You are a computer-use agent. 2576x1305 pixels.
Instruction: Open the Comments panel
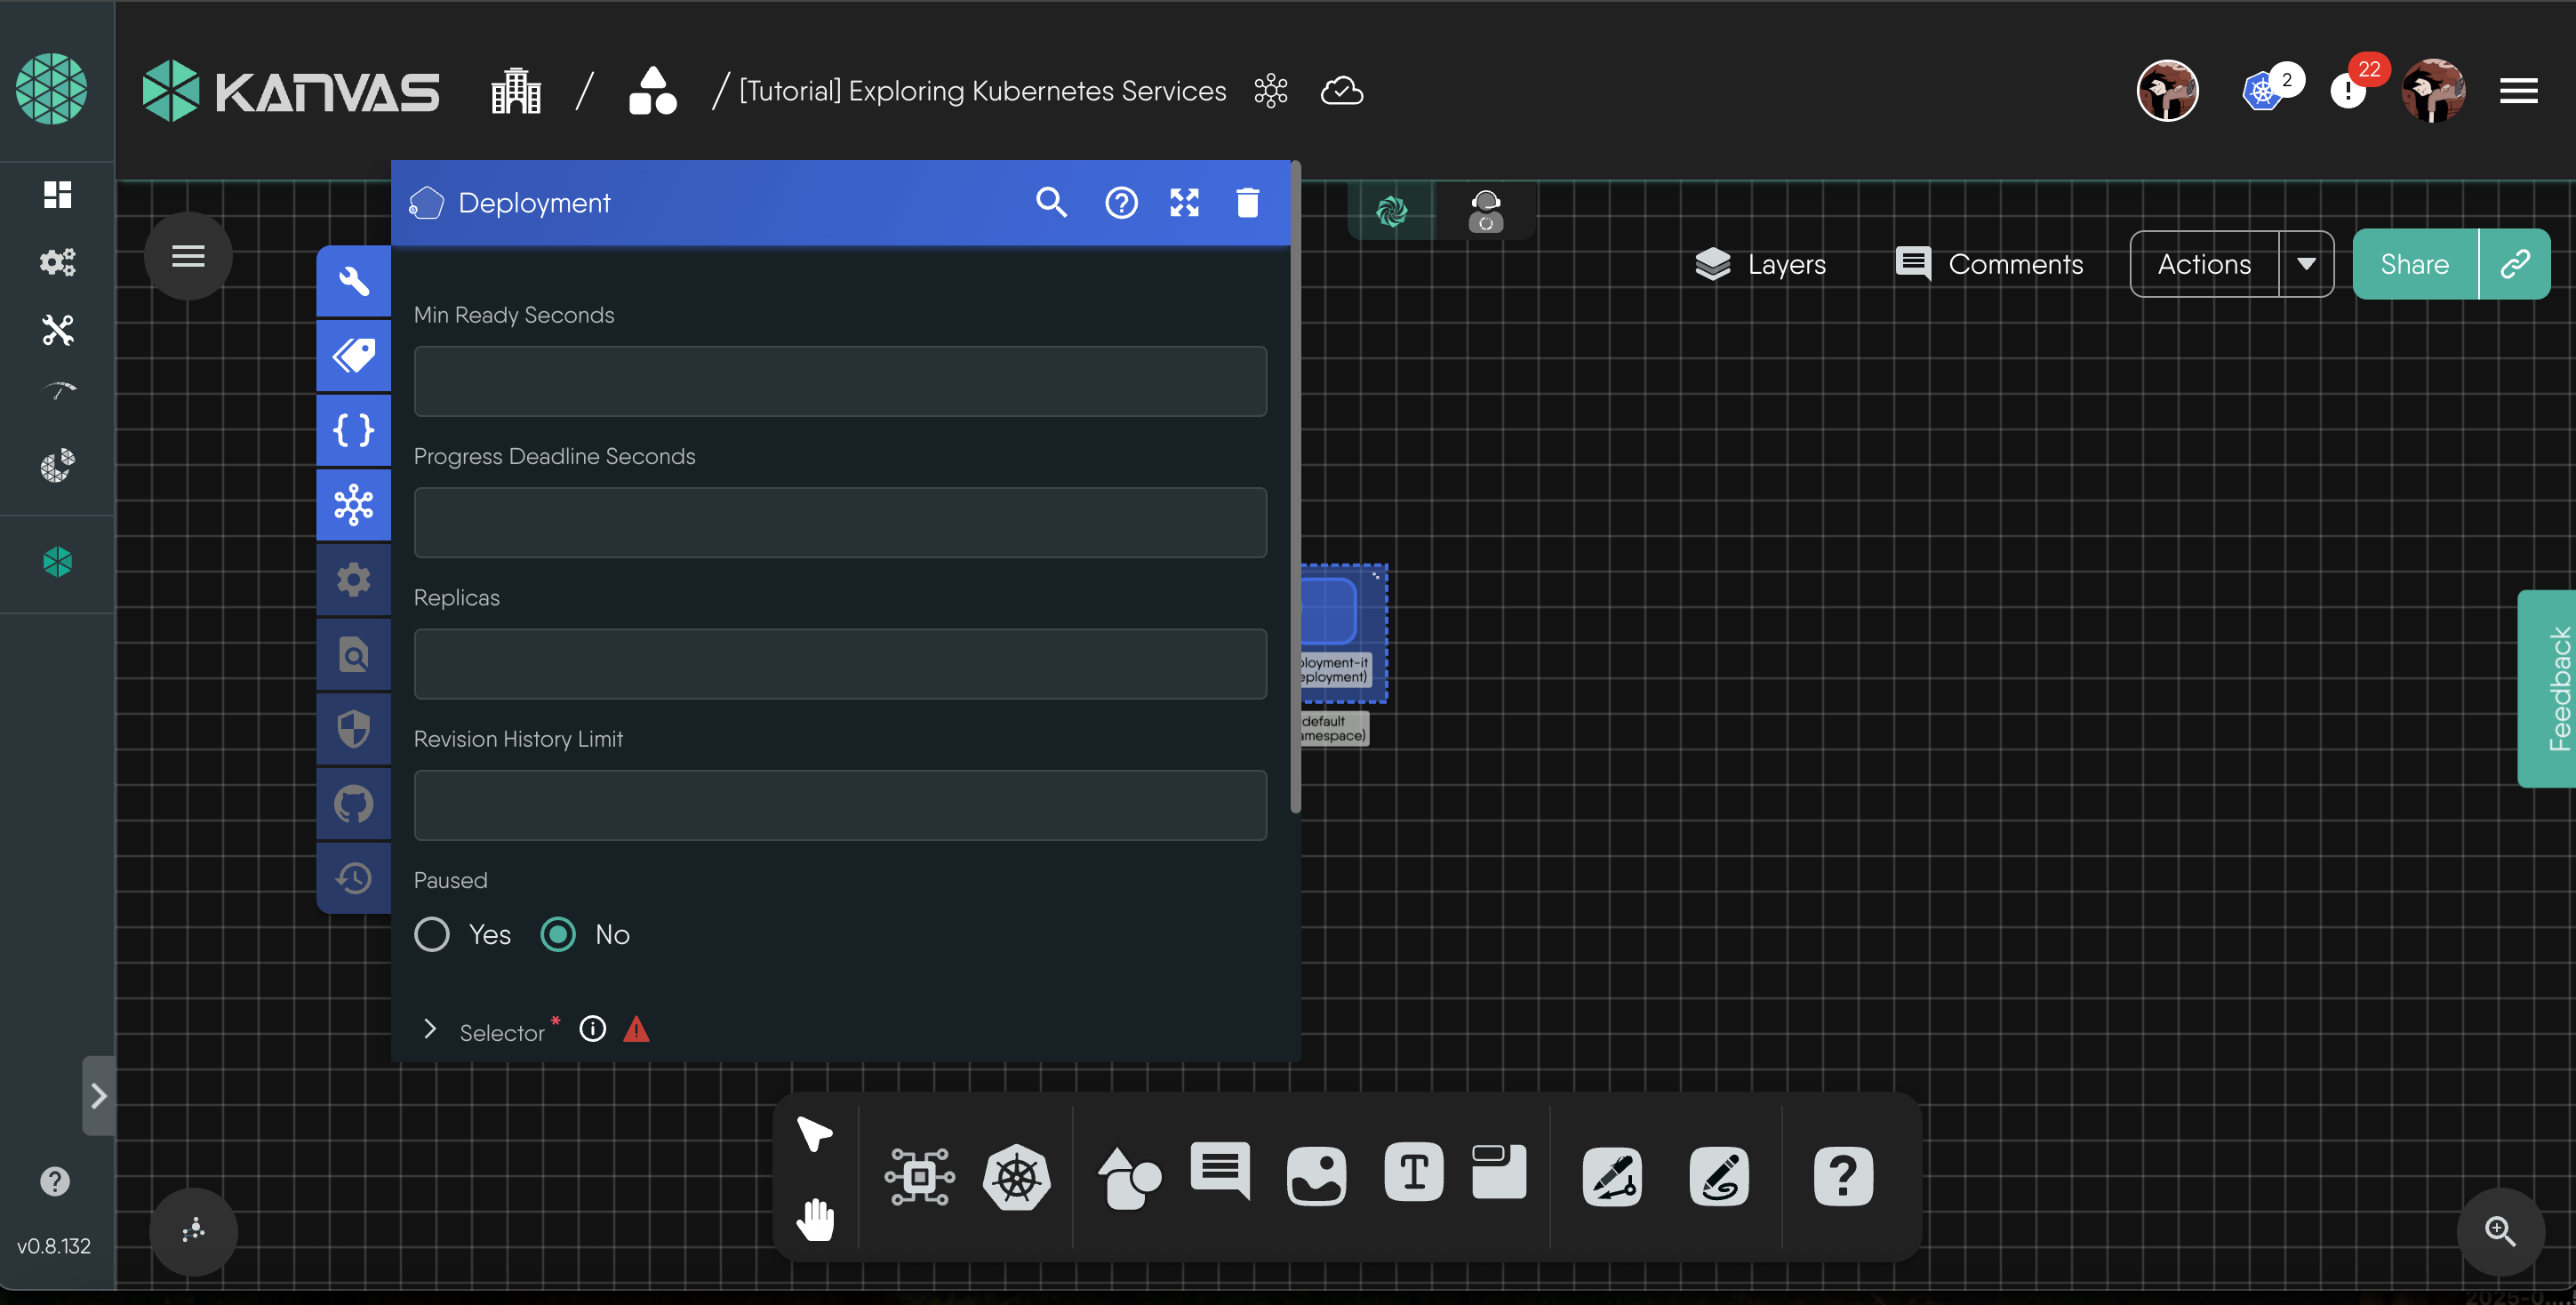[1990, 264]
